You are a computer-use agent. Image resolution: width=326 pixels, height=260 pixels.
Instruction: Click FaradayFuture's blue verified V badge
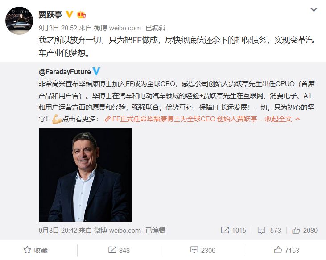[x=96, y=71]
